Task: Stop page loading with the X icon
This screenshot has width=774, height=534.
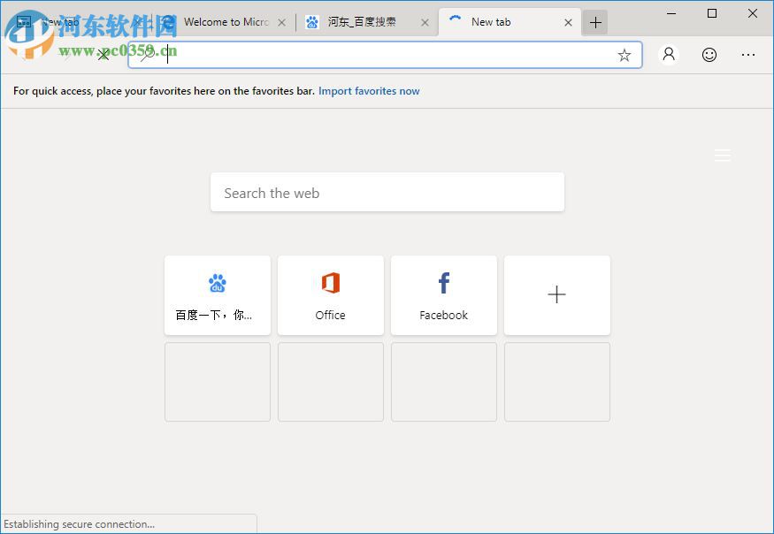Action: point(103,55)
